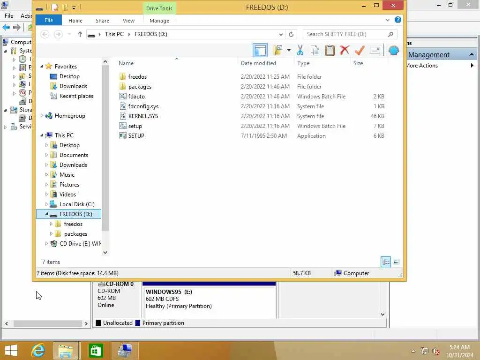Click the properties icon in title bar quick access
The image size is (480, 360).
(x=54, y=7)
